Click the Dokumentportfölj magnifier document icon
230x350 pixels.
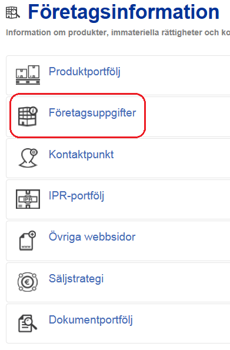coord(28,323)
